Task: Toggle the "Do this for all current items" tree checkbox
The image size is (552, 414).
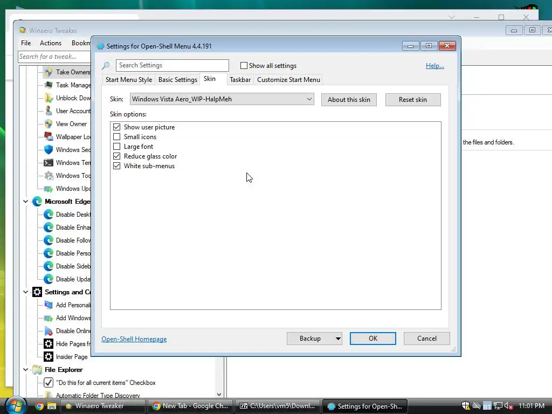Action: click(49, 383)
